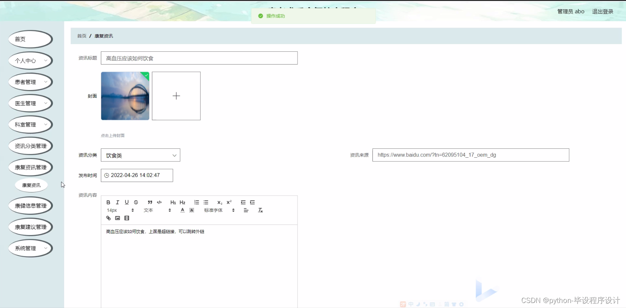Insert a hyperlink in the editor
626x308 pixels.
click(108, 218)
